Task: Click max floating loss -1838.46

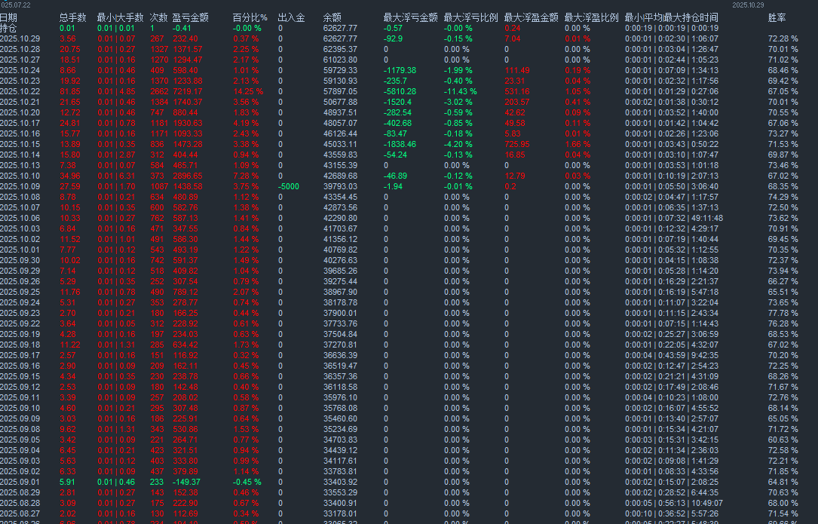Action: (x=400, y=144)
